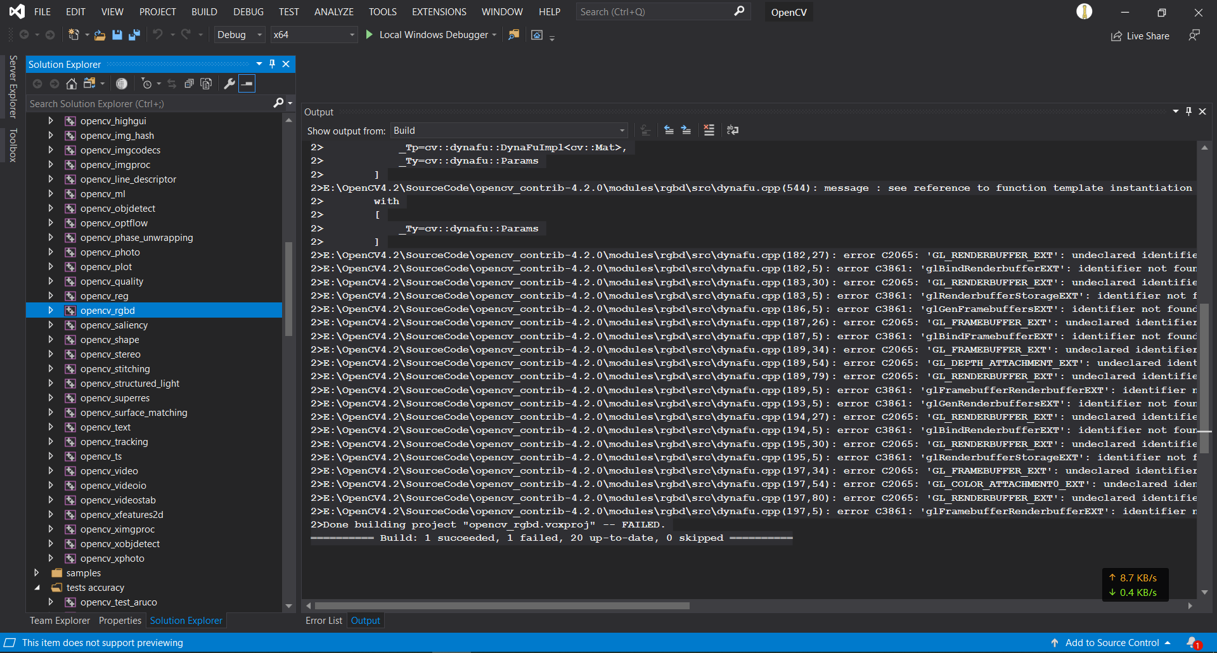Toggle Word Wrap in Output window

coord(733,130)
